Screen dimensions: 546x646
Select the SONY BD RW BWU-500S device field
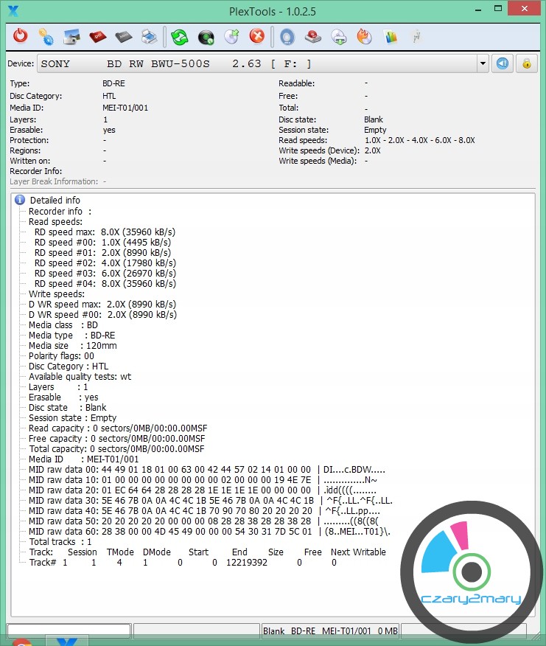click(x=258, y=63)
